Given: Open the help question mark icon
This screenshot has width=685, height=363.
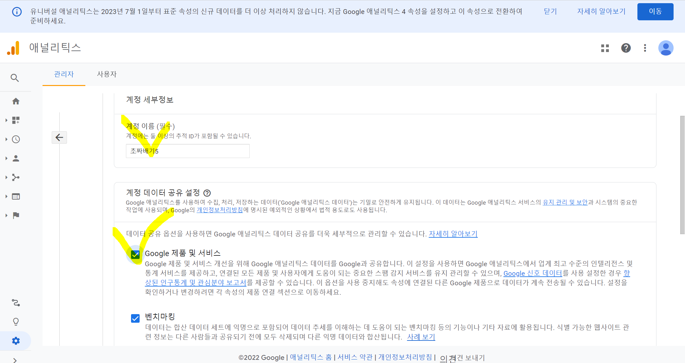Looking at the screenshot, I should [x=626, y=48].
